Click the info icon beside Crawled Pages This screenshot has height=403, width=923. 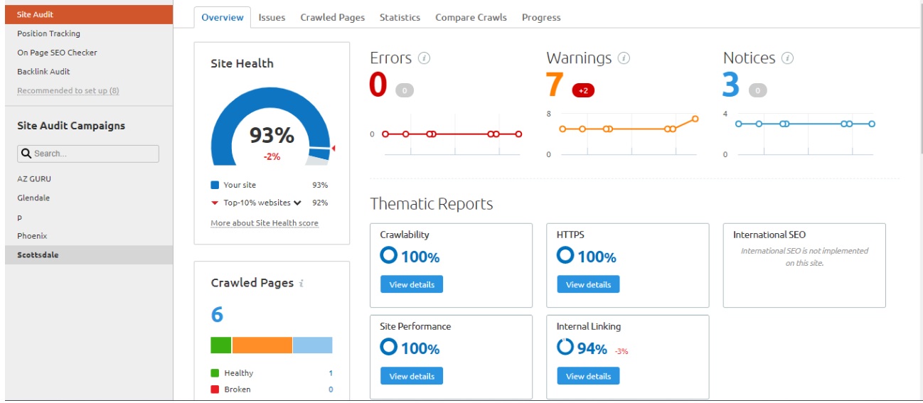click(x=302, y=283)
